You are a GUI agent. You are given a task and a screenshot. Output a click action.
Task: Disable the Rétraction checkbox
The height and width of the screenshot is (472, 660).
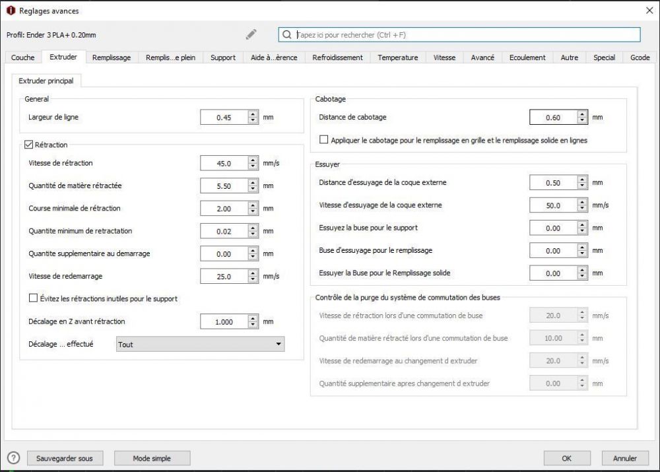28,145
